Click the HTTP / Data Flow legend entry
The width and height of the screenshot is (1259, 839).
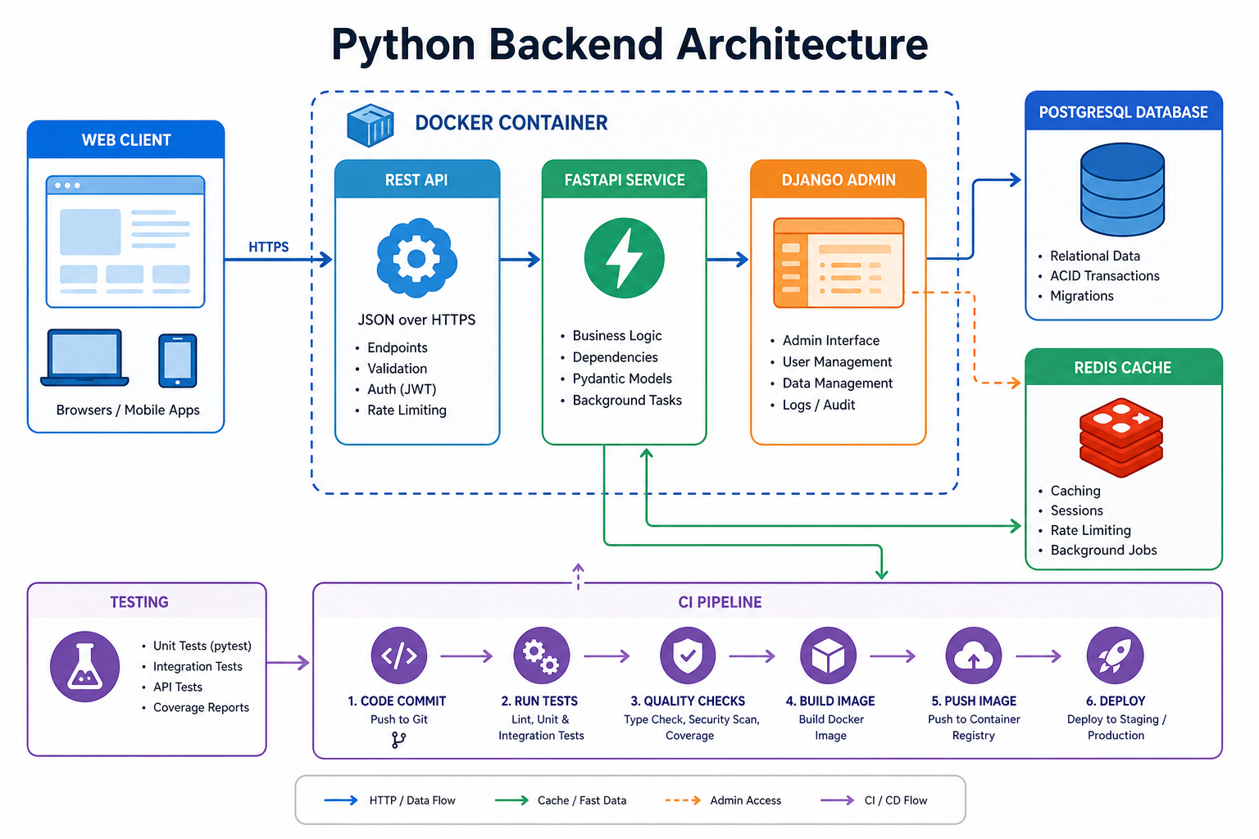click(x=390, y=800)
